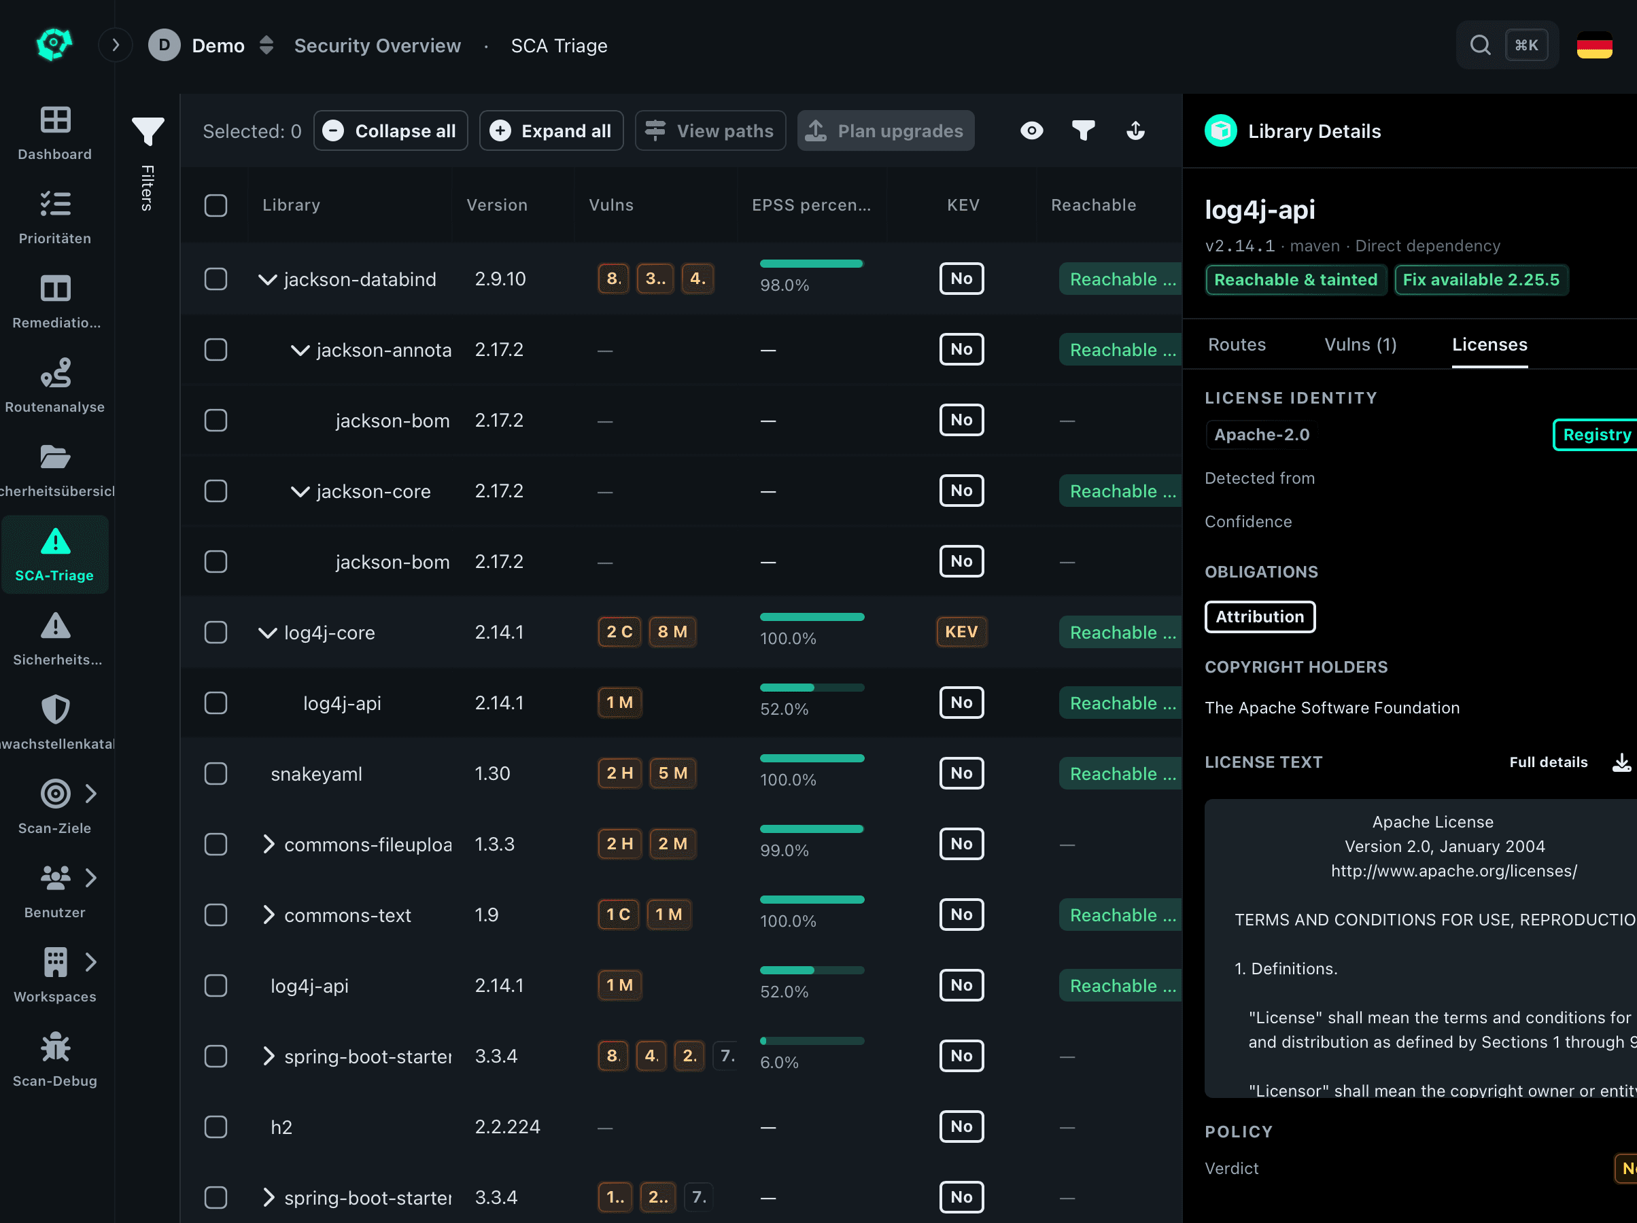
Task: Click the export download icon in the toolbar
Action: pyautogui.click(x=1135, y=131)
